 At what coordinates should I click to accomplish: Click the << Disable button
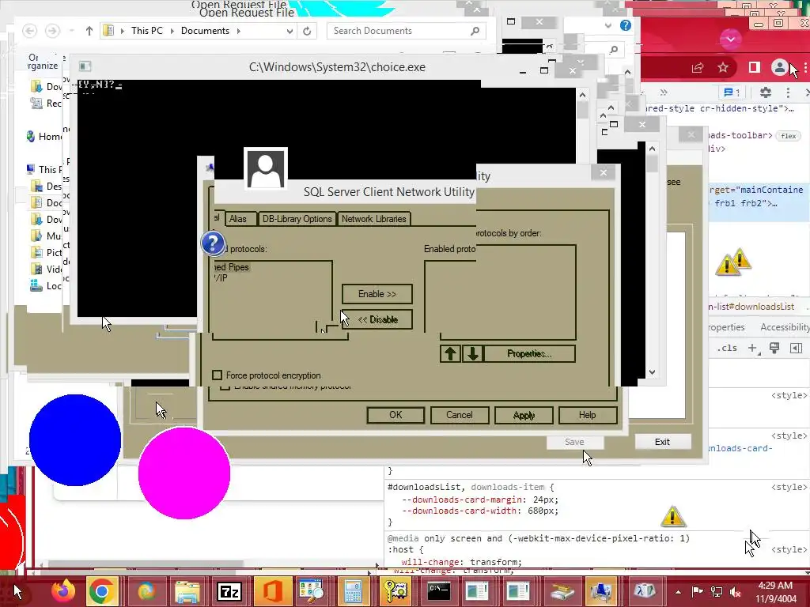(377, 319)
